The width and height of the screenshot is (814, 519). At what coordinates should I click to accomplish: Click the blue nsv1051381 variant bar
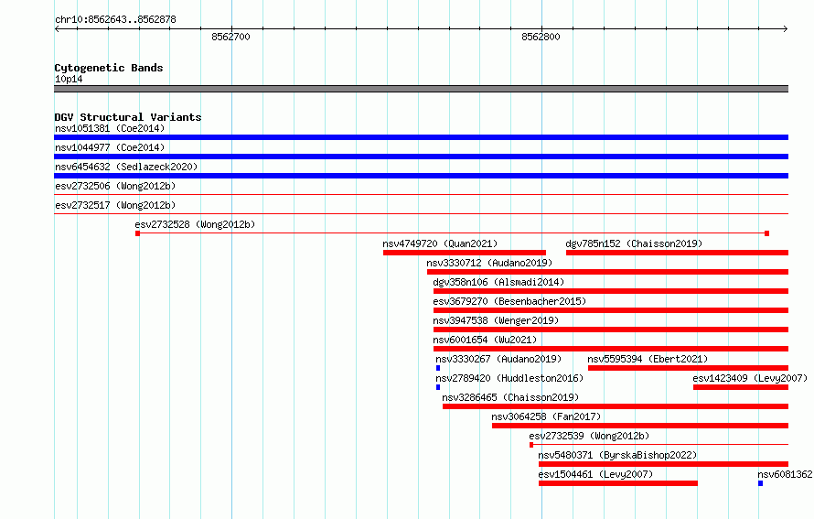[x=421, y=137]
